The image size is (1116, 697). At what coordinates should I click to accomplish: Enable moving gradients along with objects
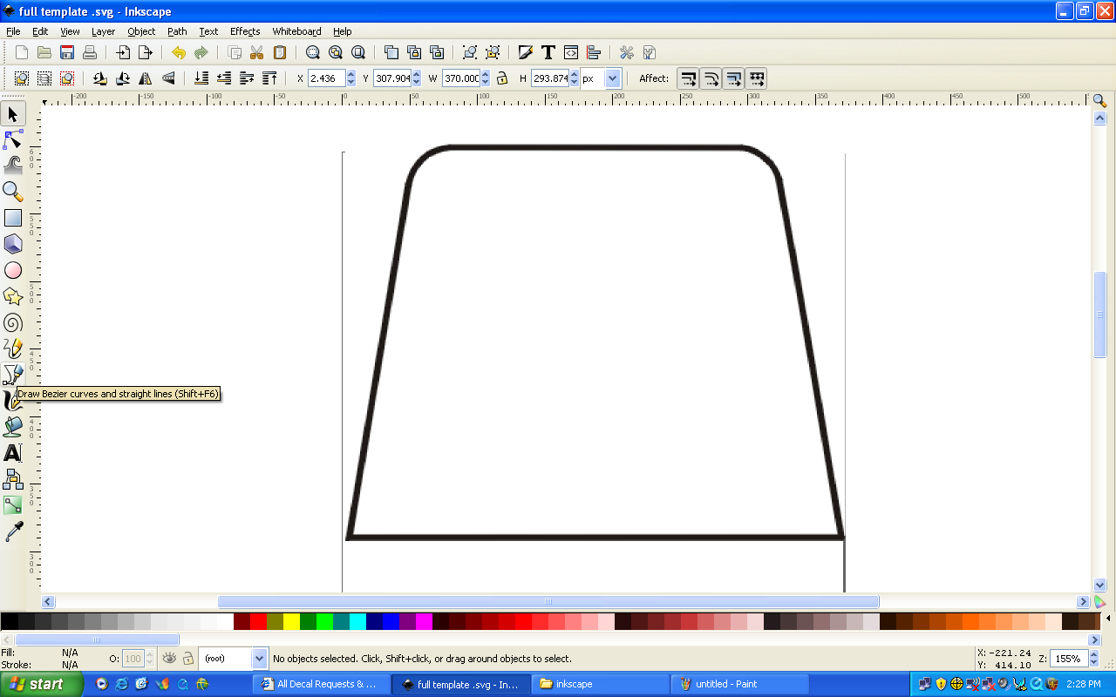[x=733, y=78]
